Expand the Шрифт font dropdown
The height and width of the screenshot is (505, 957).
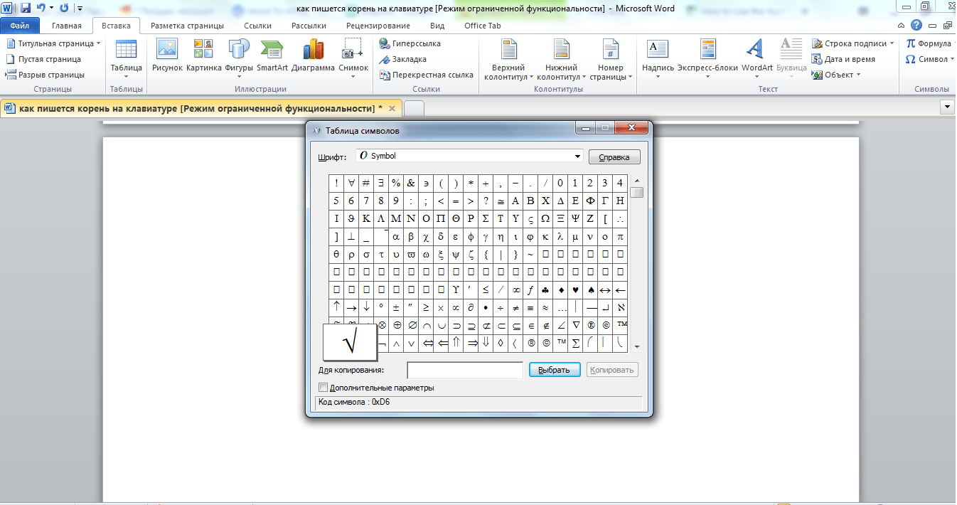click(x=577, y=156)
